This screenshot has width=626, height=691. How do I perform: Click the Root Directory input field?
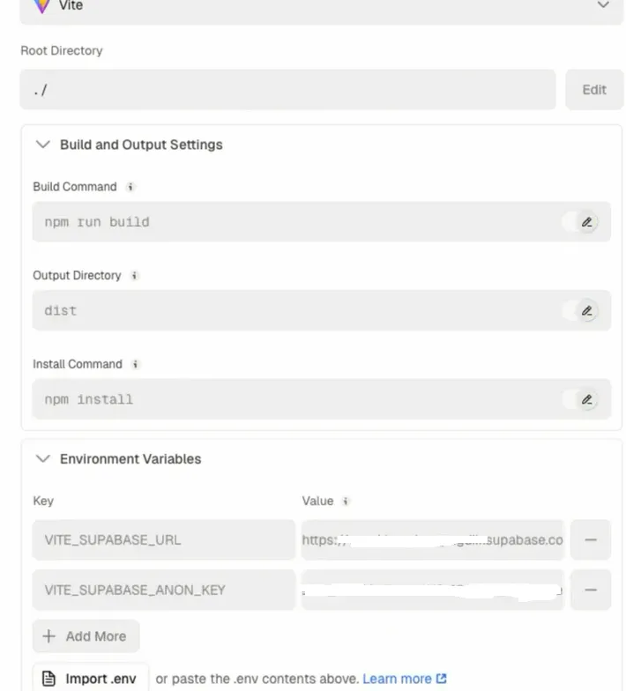point(287,90)
